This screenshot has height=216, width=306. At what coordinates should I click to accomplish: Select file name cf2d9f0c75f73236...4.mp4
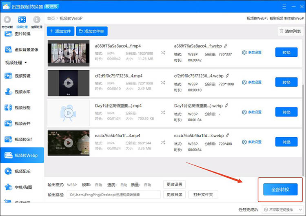click(x=119, y=76)
